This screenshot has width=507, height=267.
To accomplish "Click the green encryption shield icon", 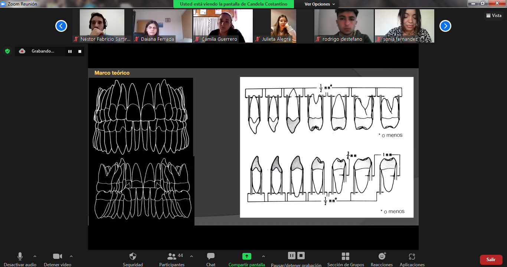I will [7, 51].
